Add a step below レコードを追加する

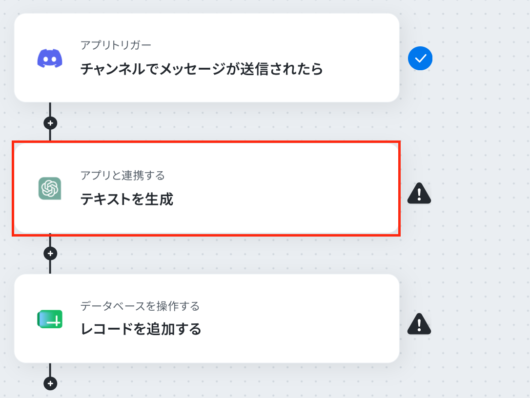click(x=50, y=383)
